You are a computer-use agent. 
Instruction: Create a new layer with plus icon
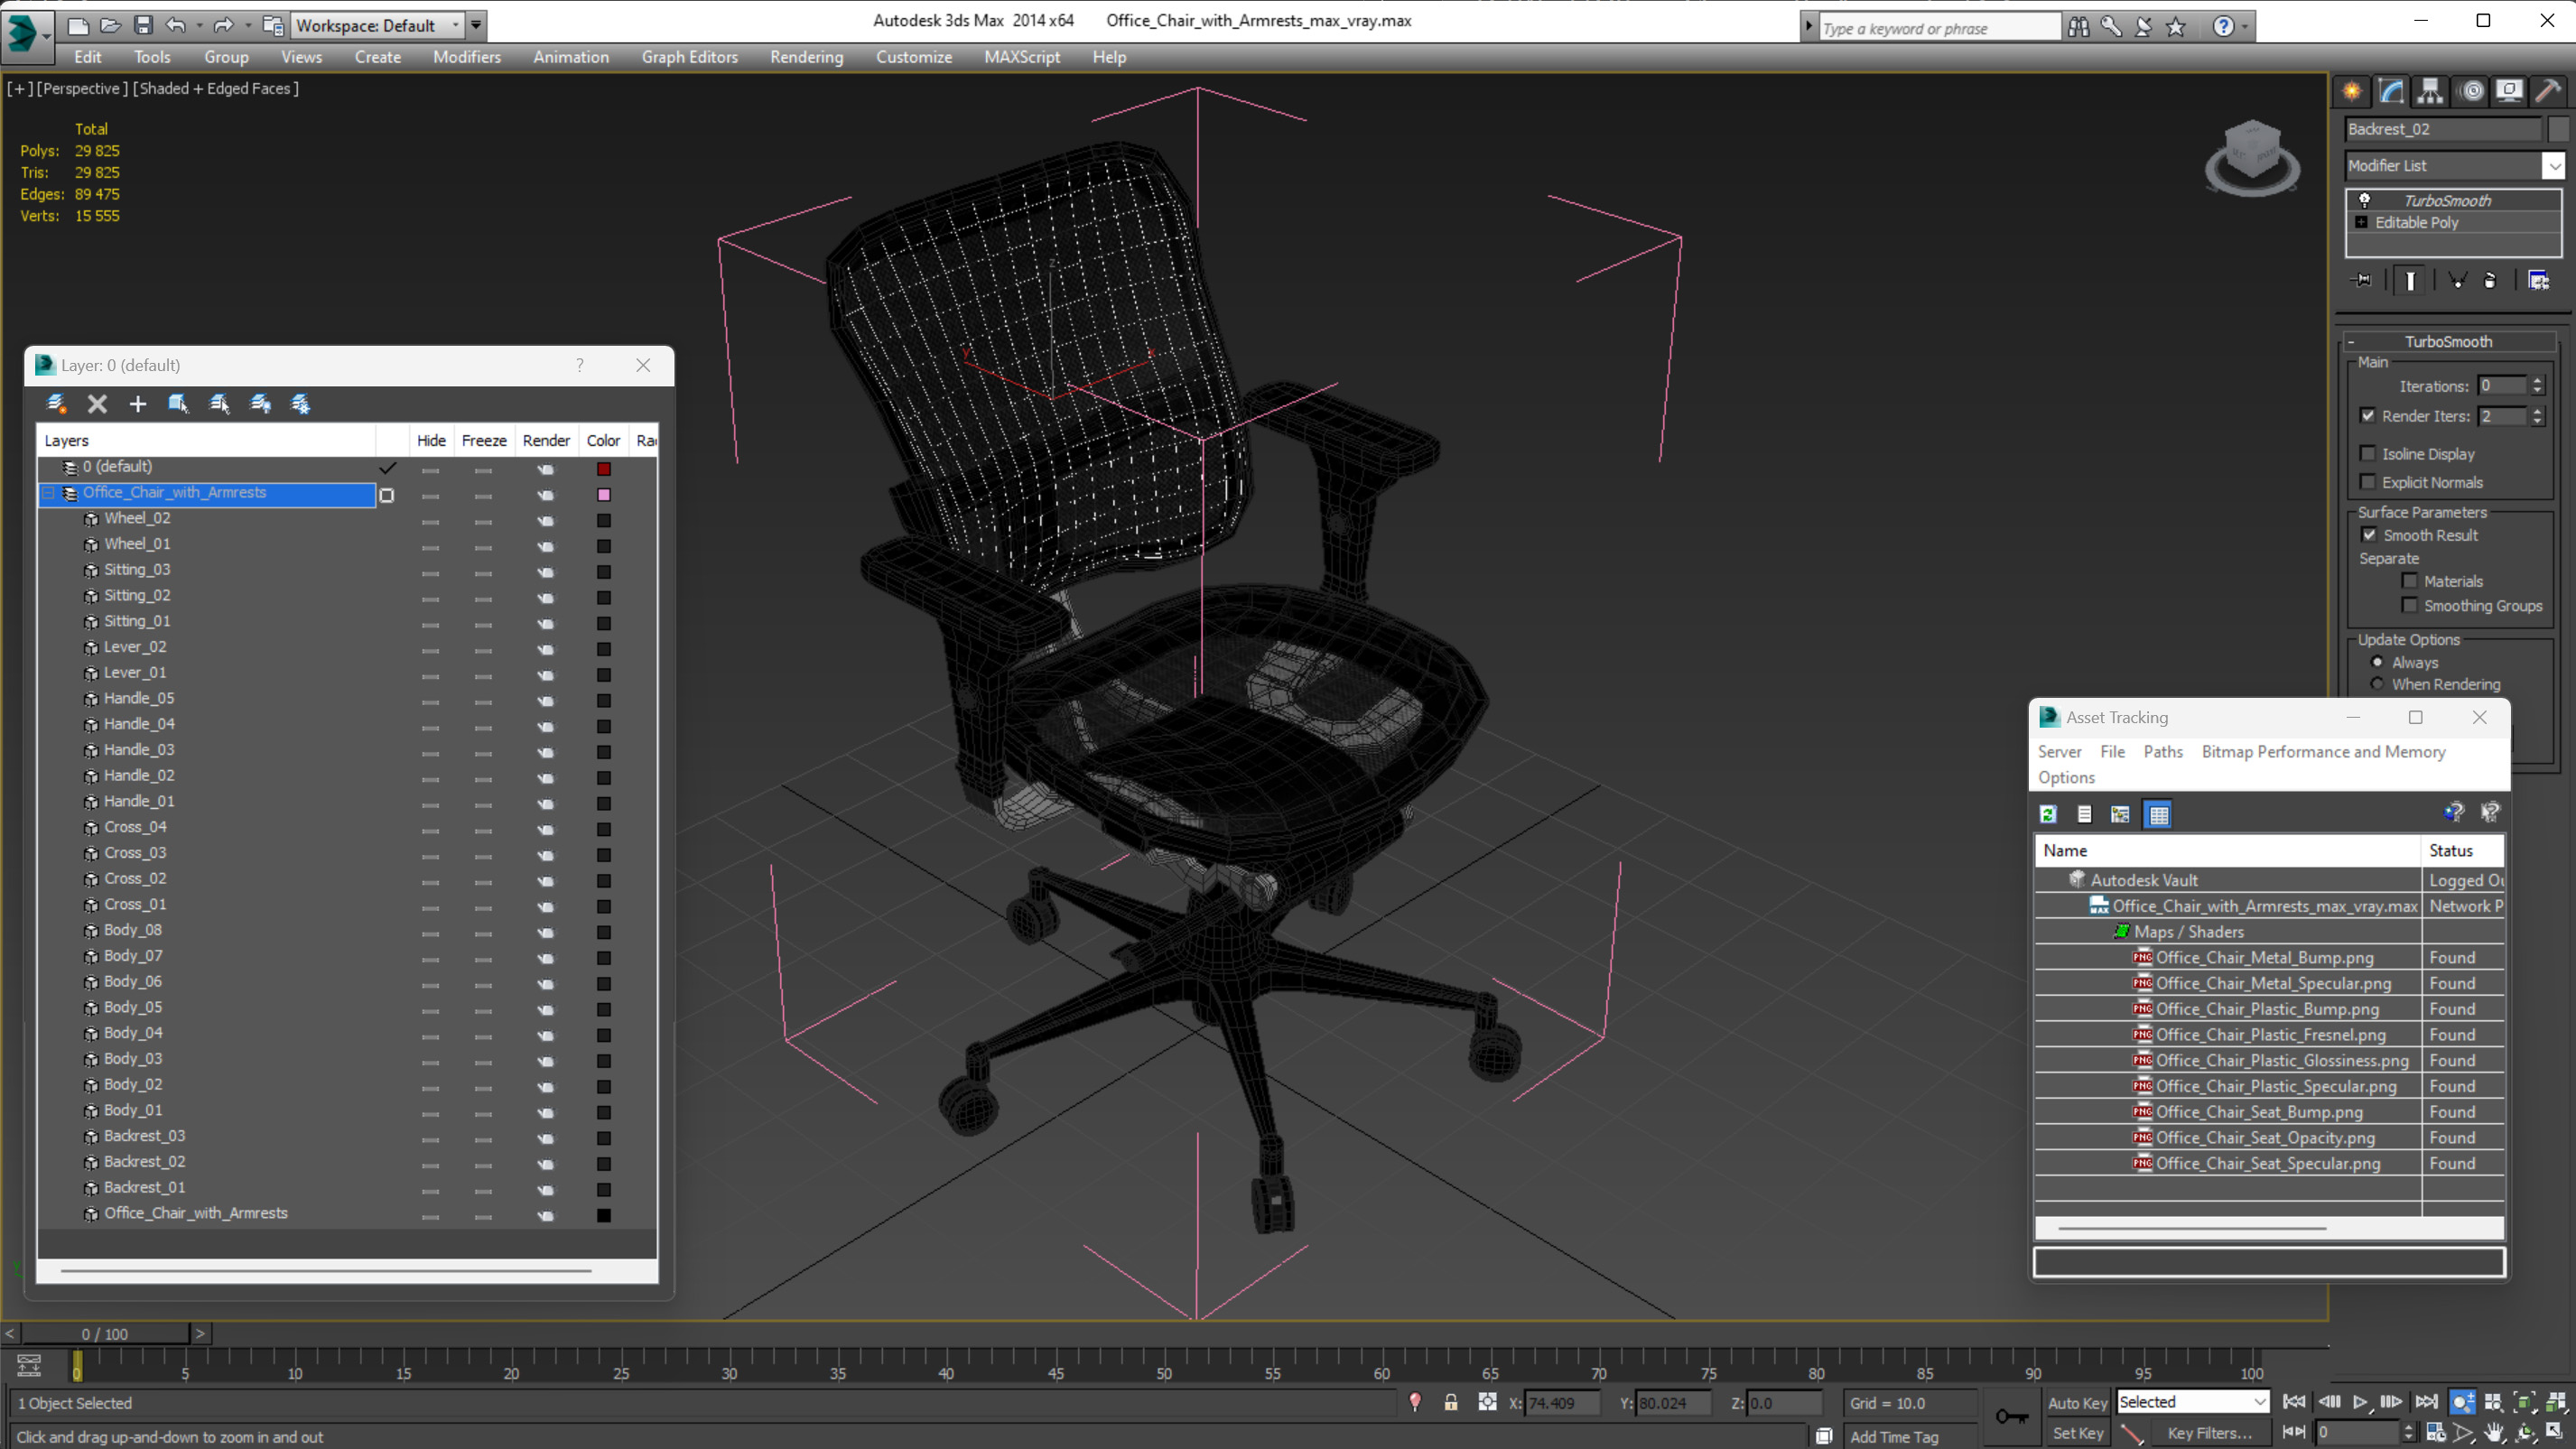click(138, 404)
